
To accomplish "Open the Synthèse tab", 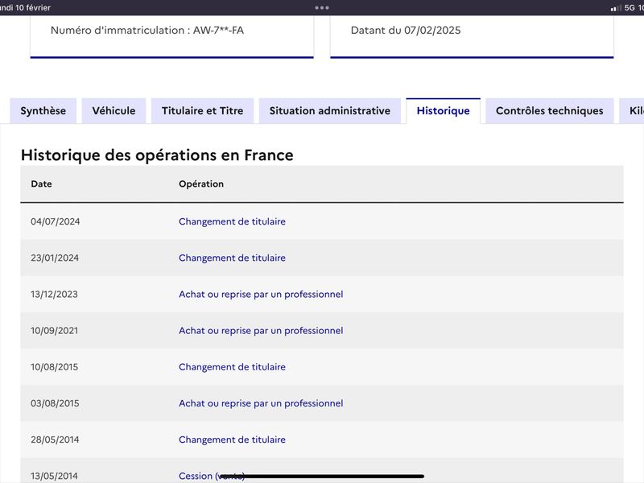I will 43,111.
